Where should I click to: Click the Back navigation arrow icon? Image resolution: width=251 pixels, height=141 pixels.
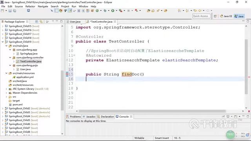[x=200, y=11]
